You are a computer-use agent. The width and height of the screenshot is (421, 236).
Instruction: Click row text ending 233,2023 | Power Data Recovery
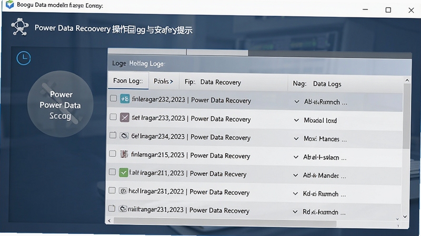pos(191,119)
